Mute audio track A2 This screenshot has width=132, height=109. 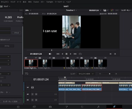pos(36,100)
